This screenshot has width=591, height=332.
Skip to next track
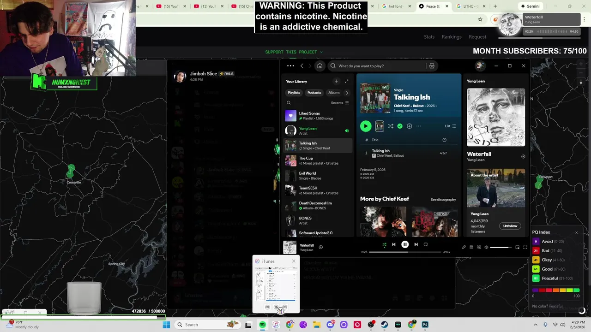tap(416, 245)
